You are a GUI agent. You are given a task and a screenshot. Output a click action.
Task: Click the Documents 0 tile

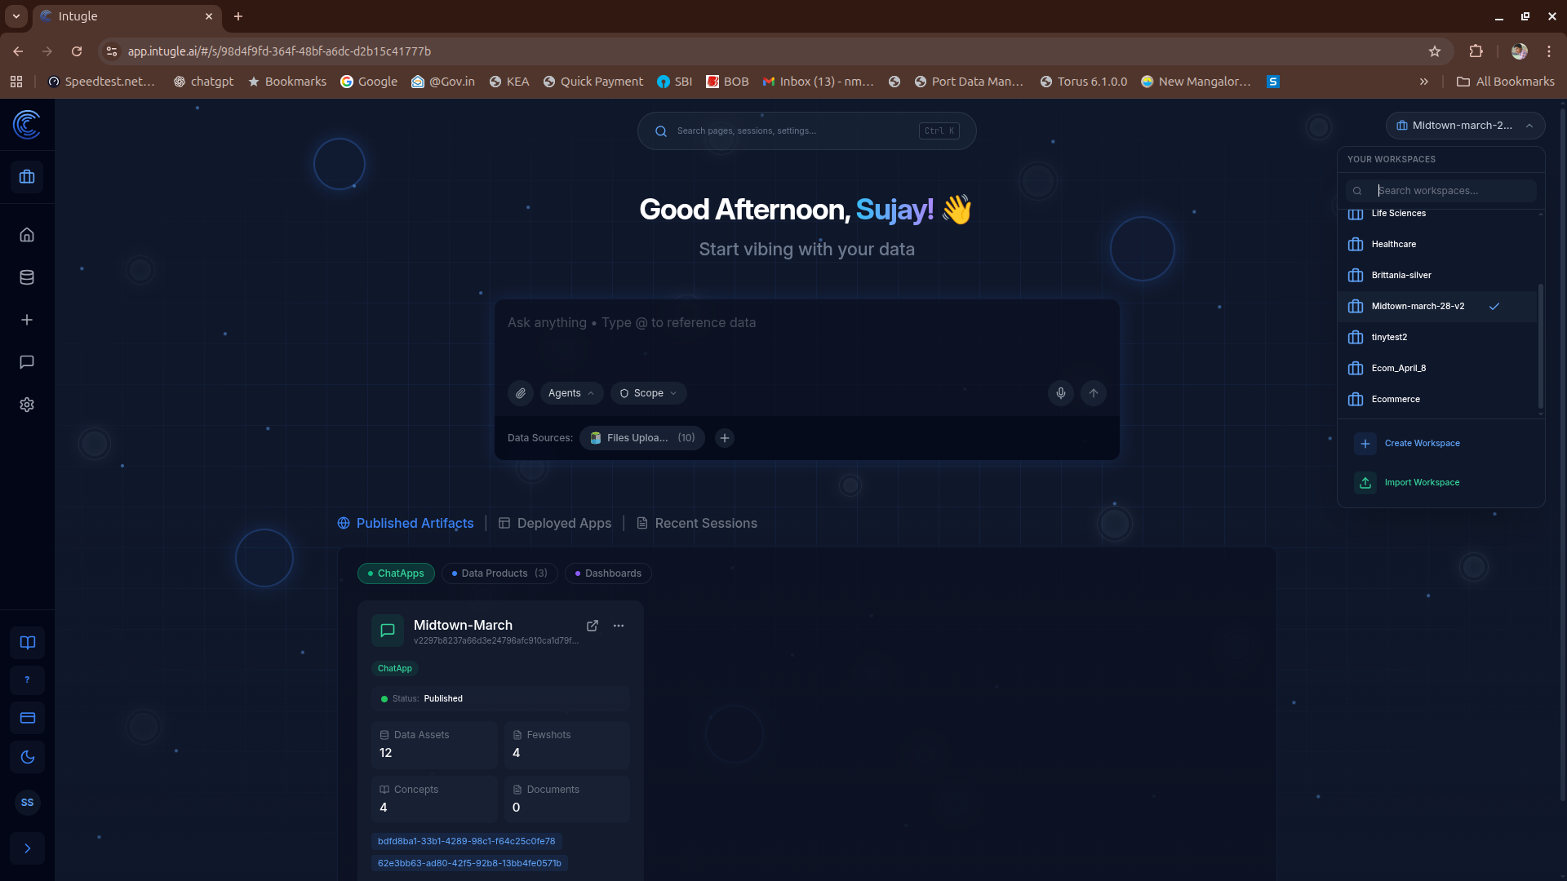567,799
